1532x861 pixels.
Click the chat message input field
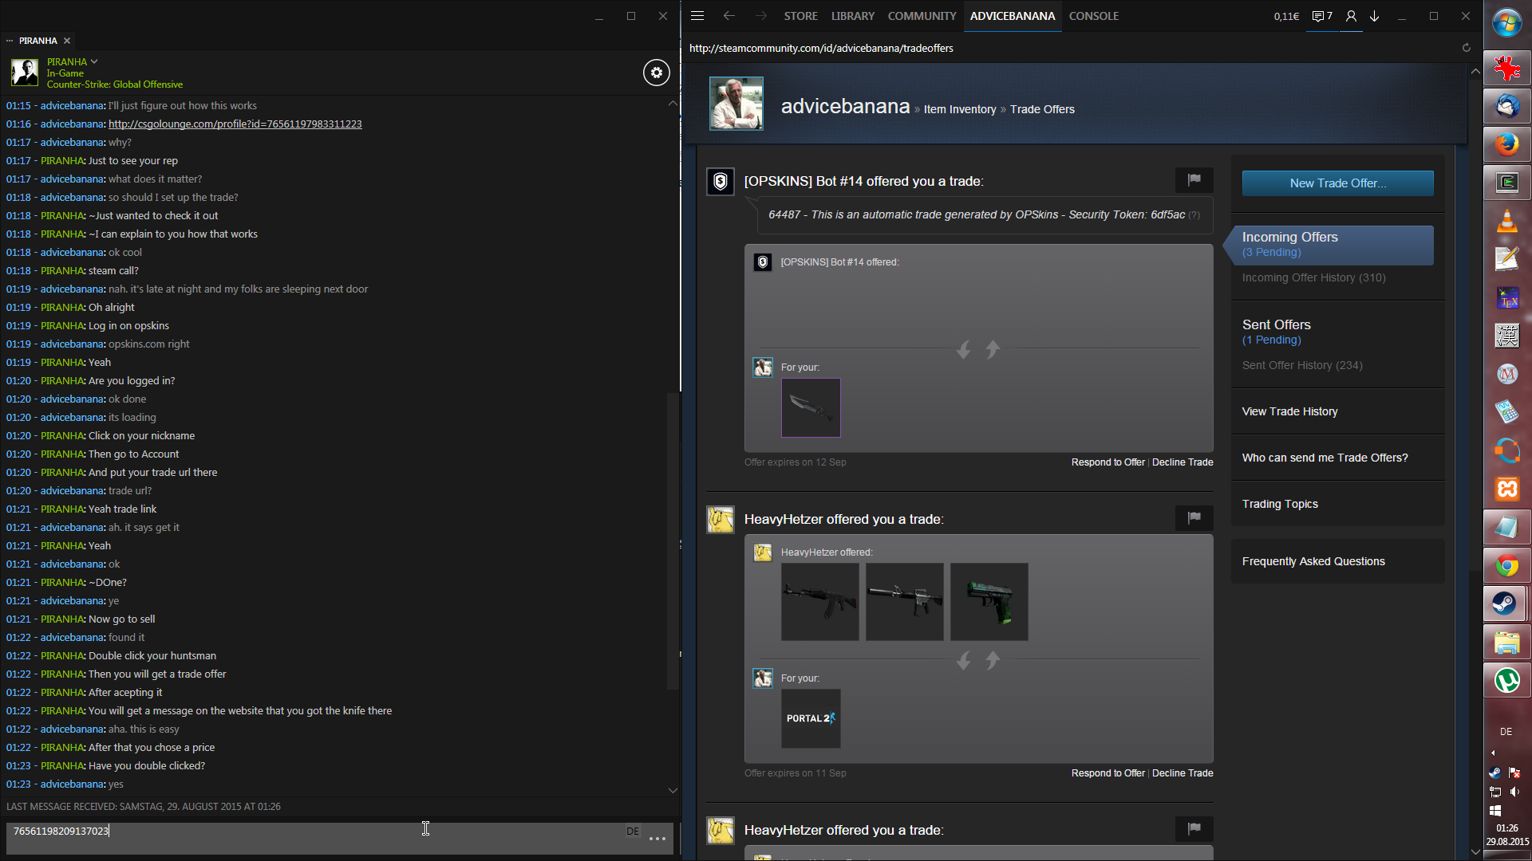pos(319,832)
